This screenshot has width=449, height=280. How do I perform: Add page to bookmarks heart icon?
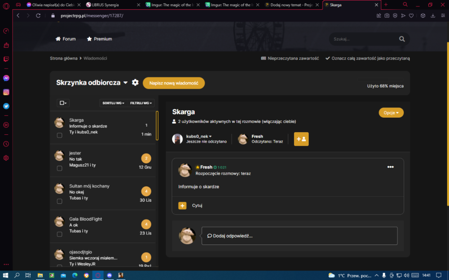pyautogui.click(x=411, y=16)
